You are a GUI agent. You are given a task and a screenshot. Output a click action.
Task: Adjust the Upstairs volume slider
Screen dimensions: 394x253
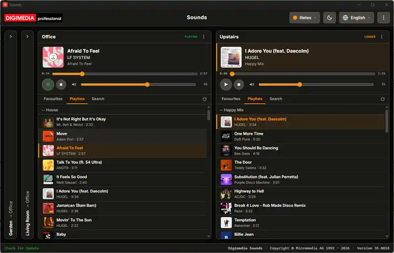tap(316, 84)
